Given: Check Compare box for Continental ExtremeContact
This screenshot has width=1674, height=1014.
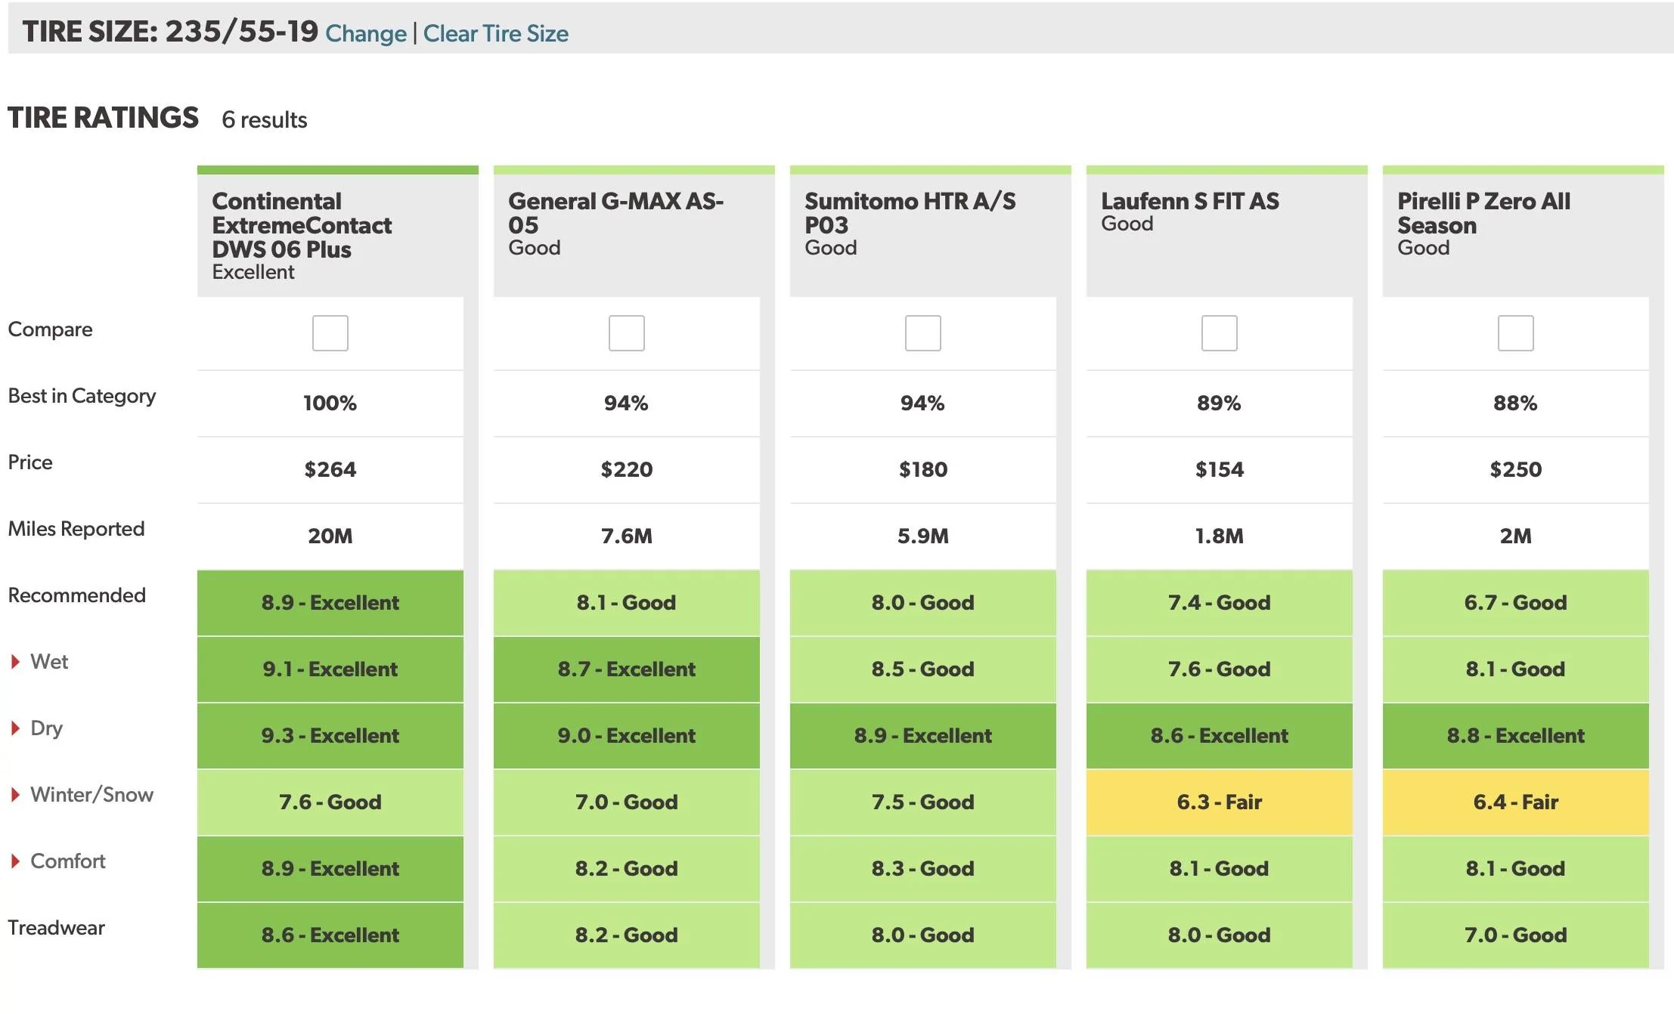Looking at the screenshot, I should [x=330, y=333].
